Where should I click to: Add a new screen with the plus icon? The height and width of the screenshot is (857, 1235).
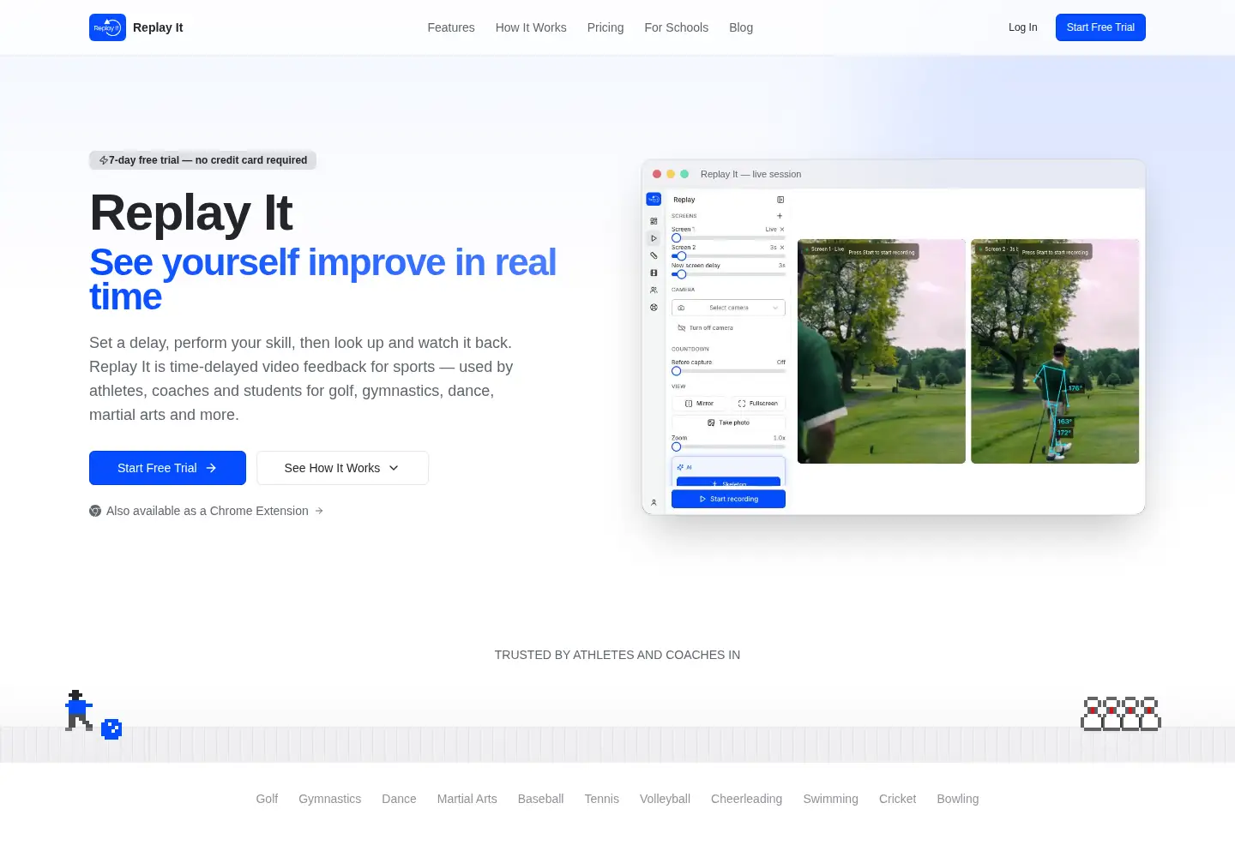780,216
